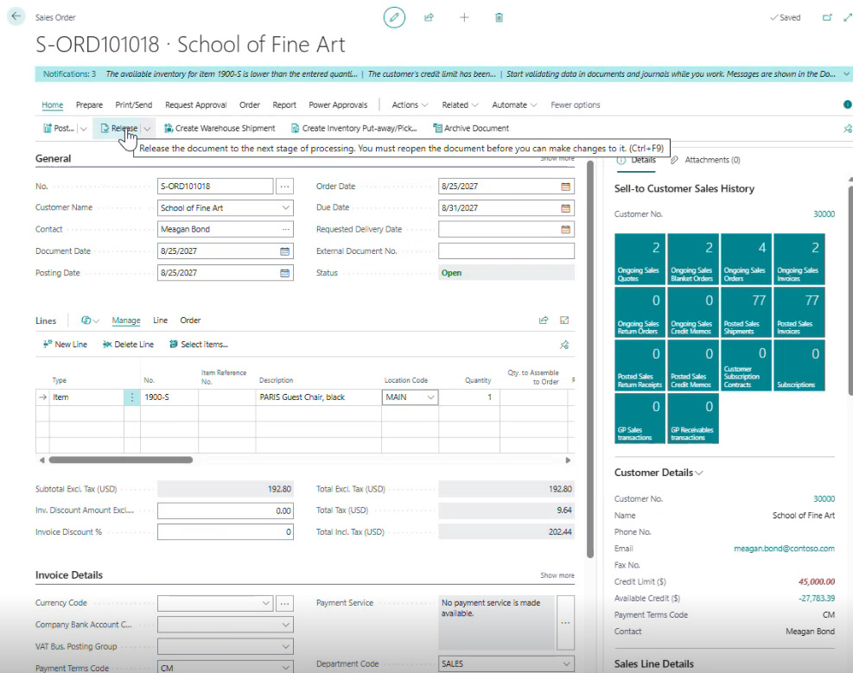This screenshot has width=853, height=673.
Task: Open the Related menu dropdown
Action: click(460, 105)
